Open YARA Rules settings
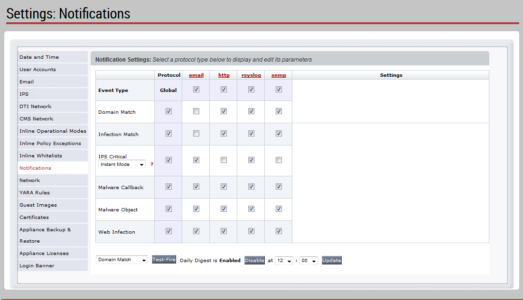The height and width of the screenshot is (300, 523). [x=53, y=192]
